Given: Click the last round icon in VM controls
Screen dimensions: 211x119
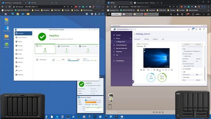Looking at the screenshot, I should 171,70.
